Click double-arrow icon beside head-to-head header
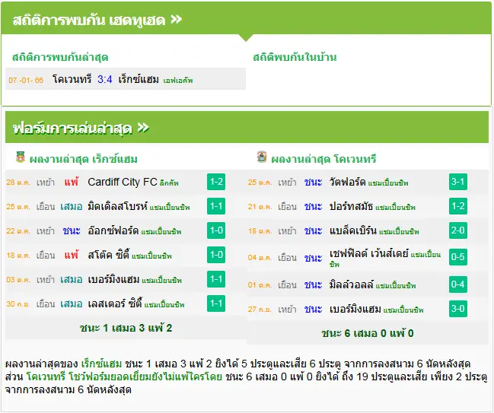The image size is (494, 413). point(177,20)
